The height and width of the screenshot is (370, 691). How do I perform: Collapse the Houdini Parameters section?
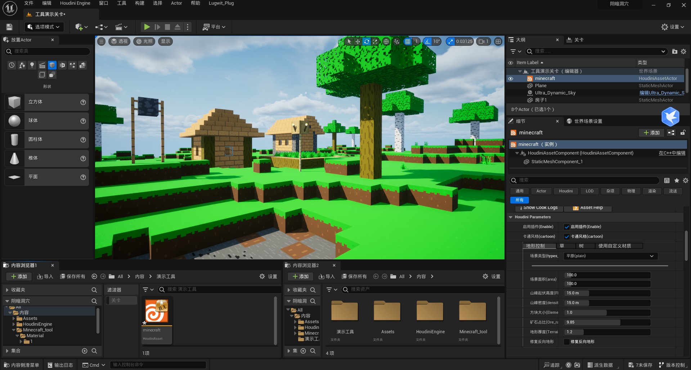pos(511,217)
